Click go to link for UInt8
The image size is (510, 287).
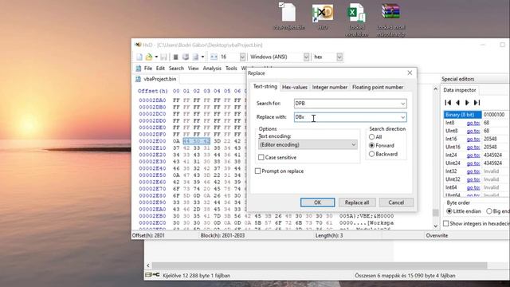coord(473,131)
